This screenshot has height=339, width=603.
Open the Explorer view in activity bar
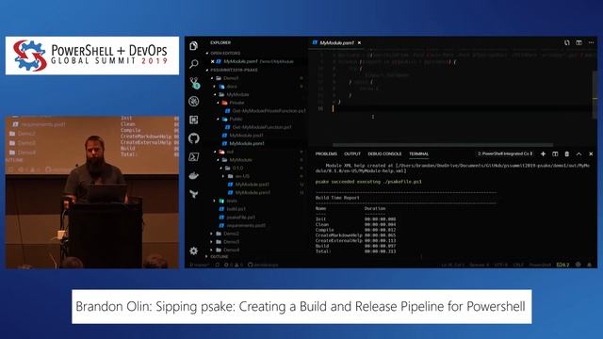(x=194, y=46)
